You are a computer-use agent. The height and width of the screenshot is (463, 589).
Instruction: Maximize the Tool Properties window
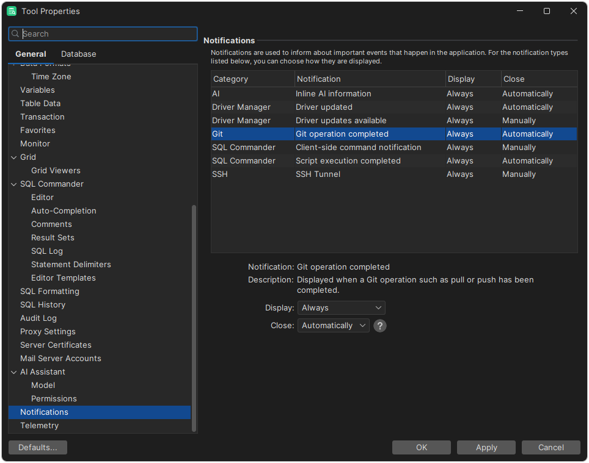click(x=547, y=11)
